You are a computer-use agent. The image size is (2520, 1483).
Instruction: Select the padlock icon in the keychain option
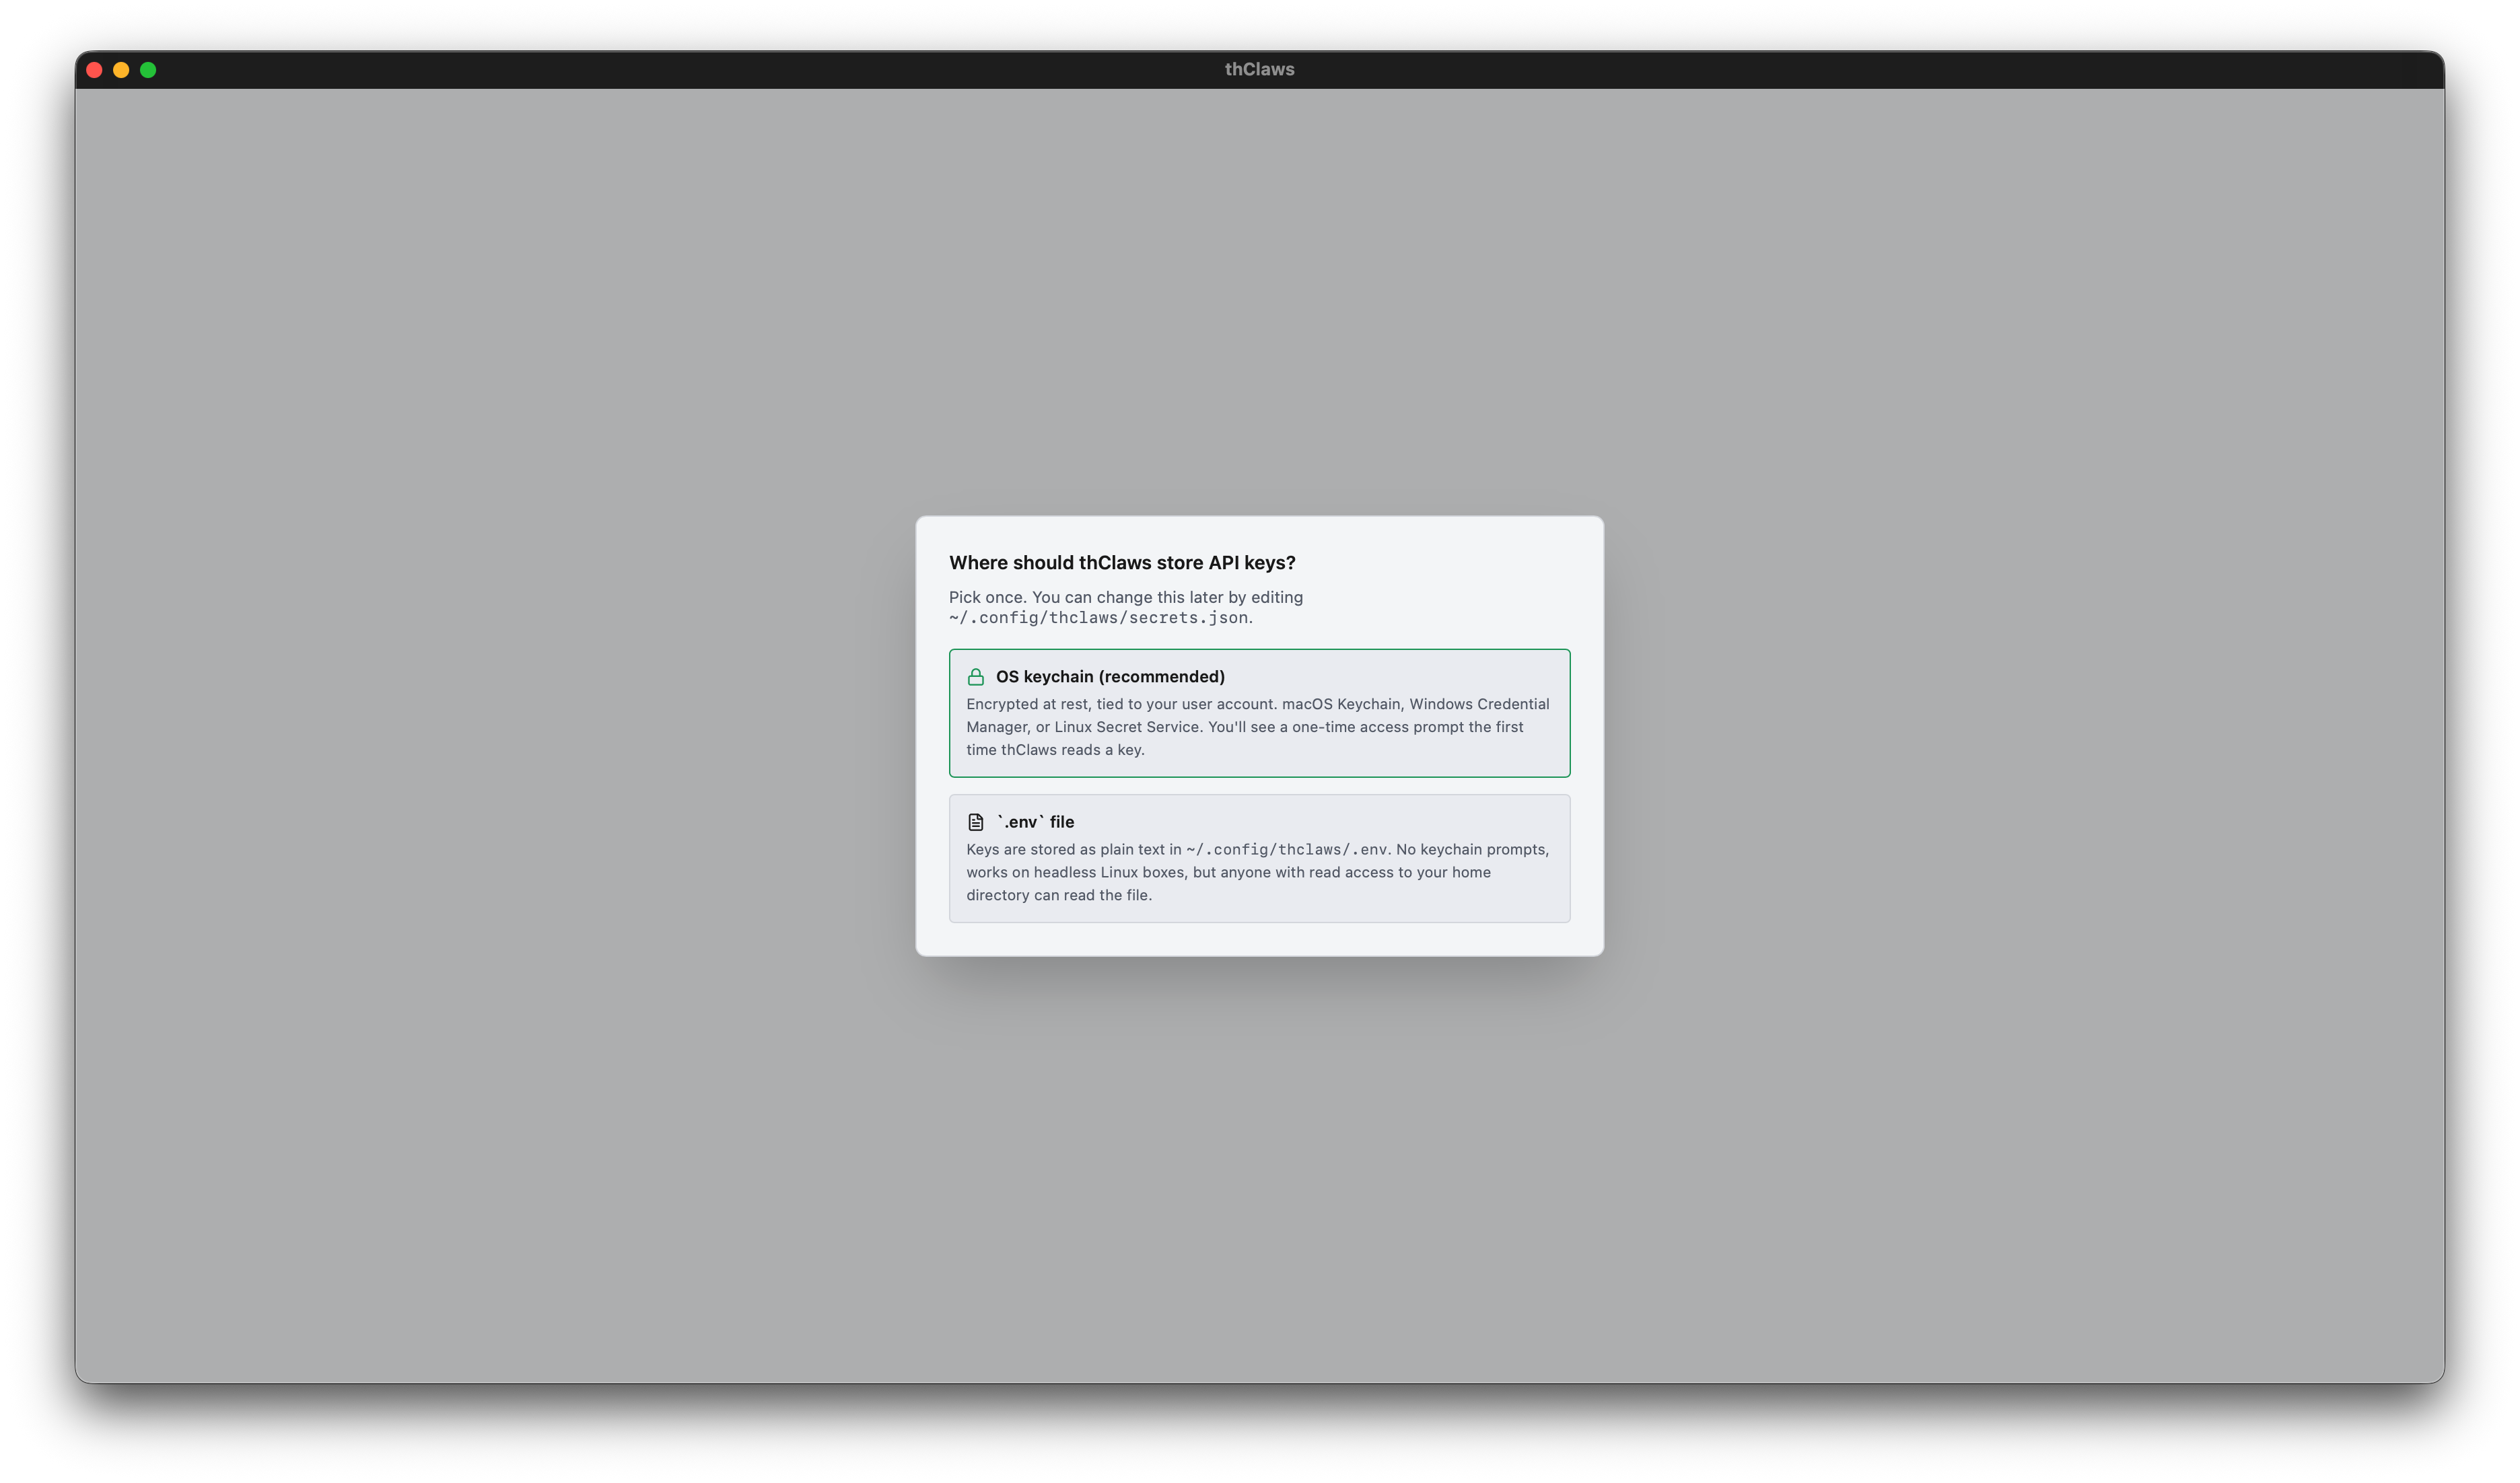coord(976,676)
